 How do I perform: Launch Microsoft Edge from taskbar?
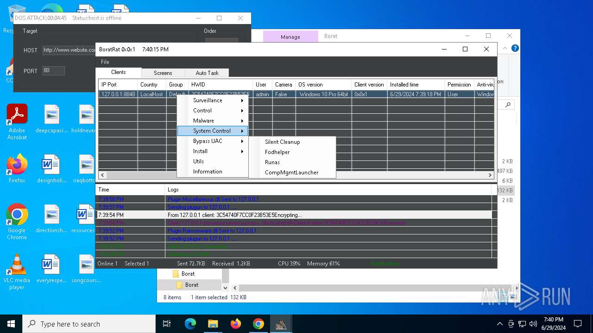[x=190, y=324]
